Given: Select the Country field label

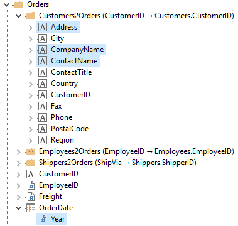Looking at the screenshot, I should click(x=65, y=83).
